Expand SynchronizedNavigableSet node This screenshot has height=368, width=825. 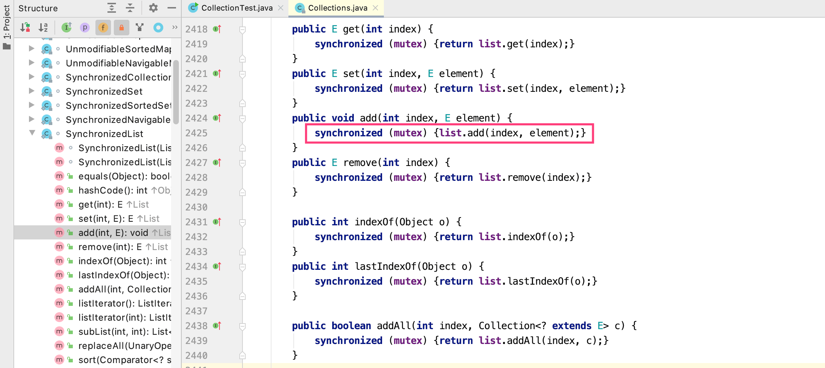32,119
